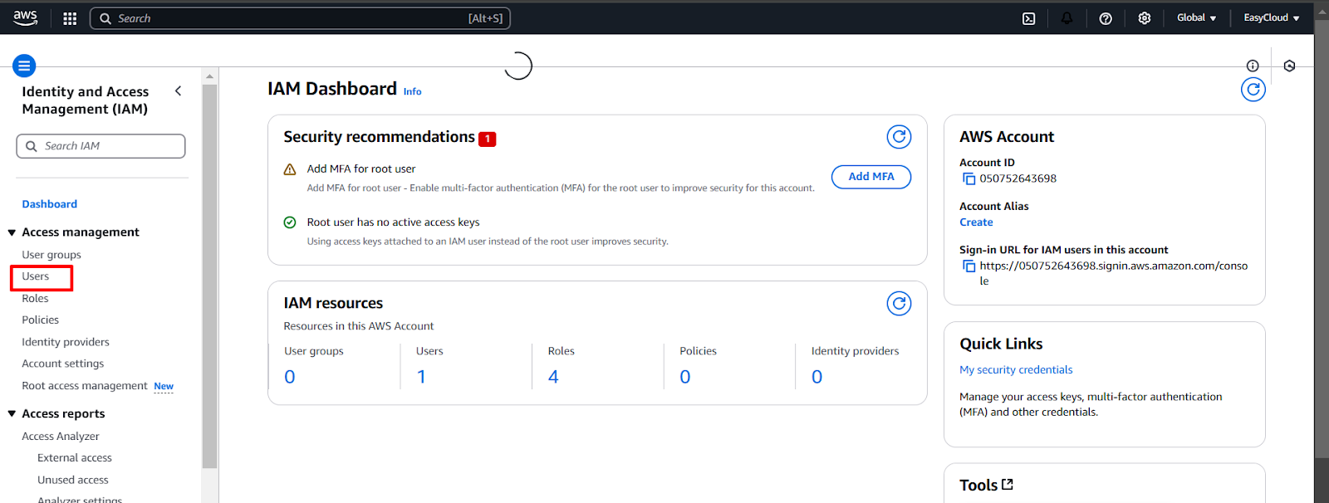Click the external link icon beside Tools
The image size is (1329, 503).
pyautogui.click(x=1008, y=485)
